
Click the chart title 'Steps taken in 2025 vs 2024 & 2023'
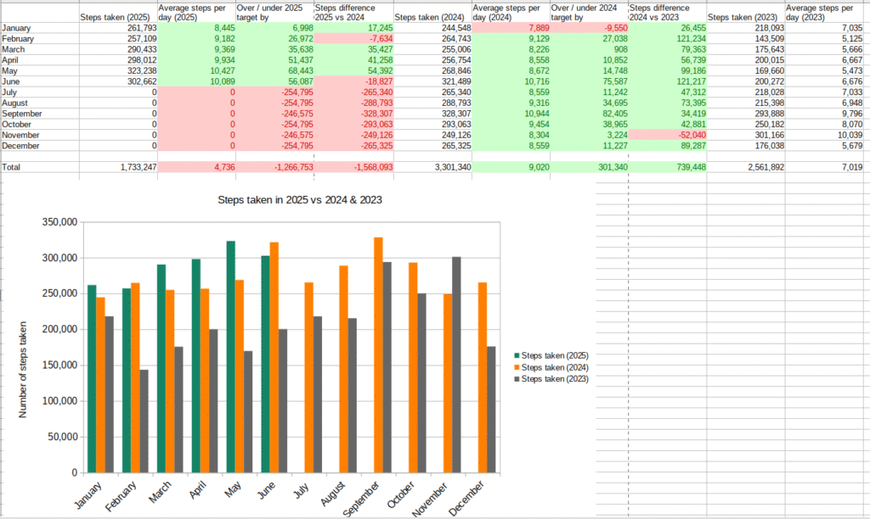[x=300, y=200]
